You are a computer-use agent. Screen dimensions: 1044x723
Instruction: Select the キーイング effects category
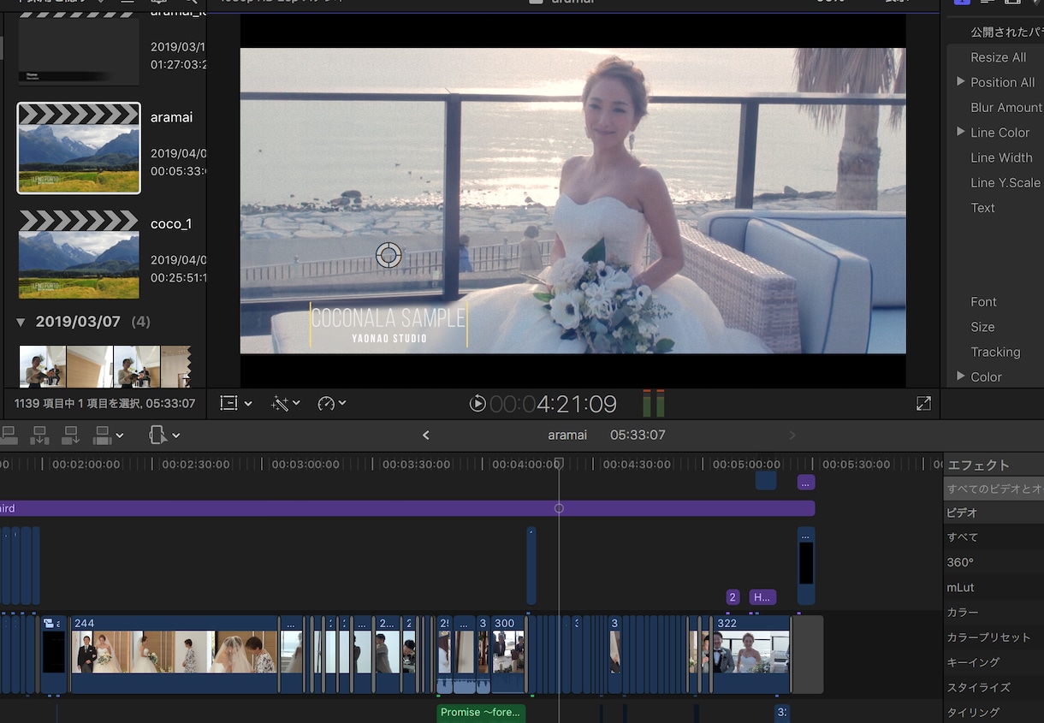pyautogui.click(x=994, y=662)
